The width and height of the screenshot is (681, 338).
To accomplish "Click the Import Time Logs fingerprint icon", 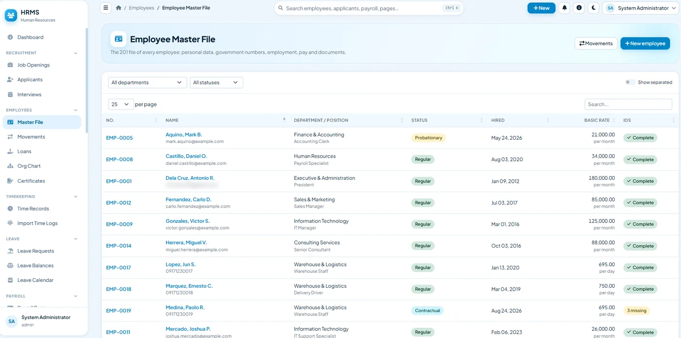I will [x=10, y=223].
